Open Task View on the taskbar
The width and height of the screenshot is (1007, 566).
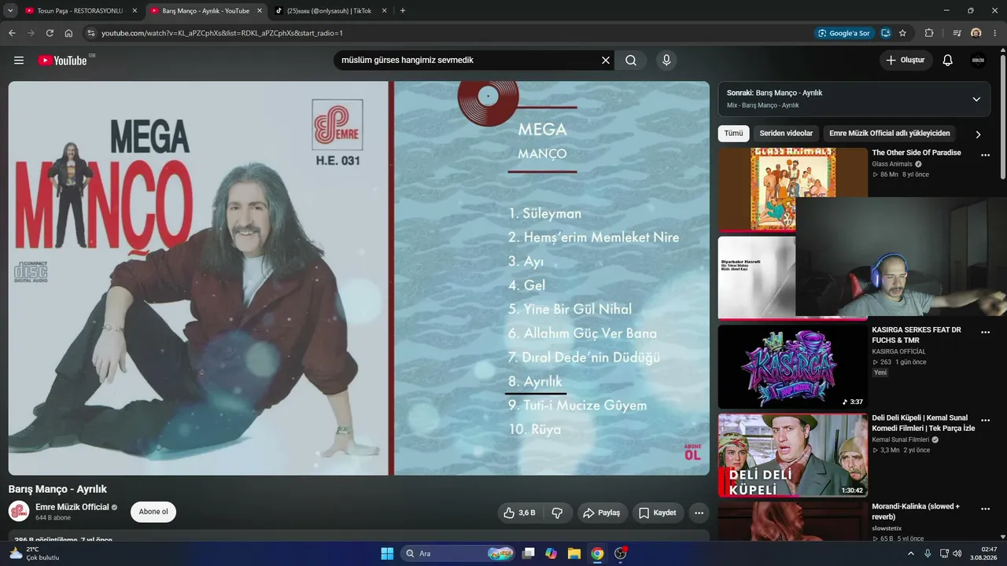[x=529, y=553]
